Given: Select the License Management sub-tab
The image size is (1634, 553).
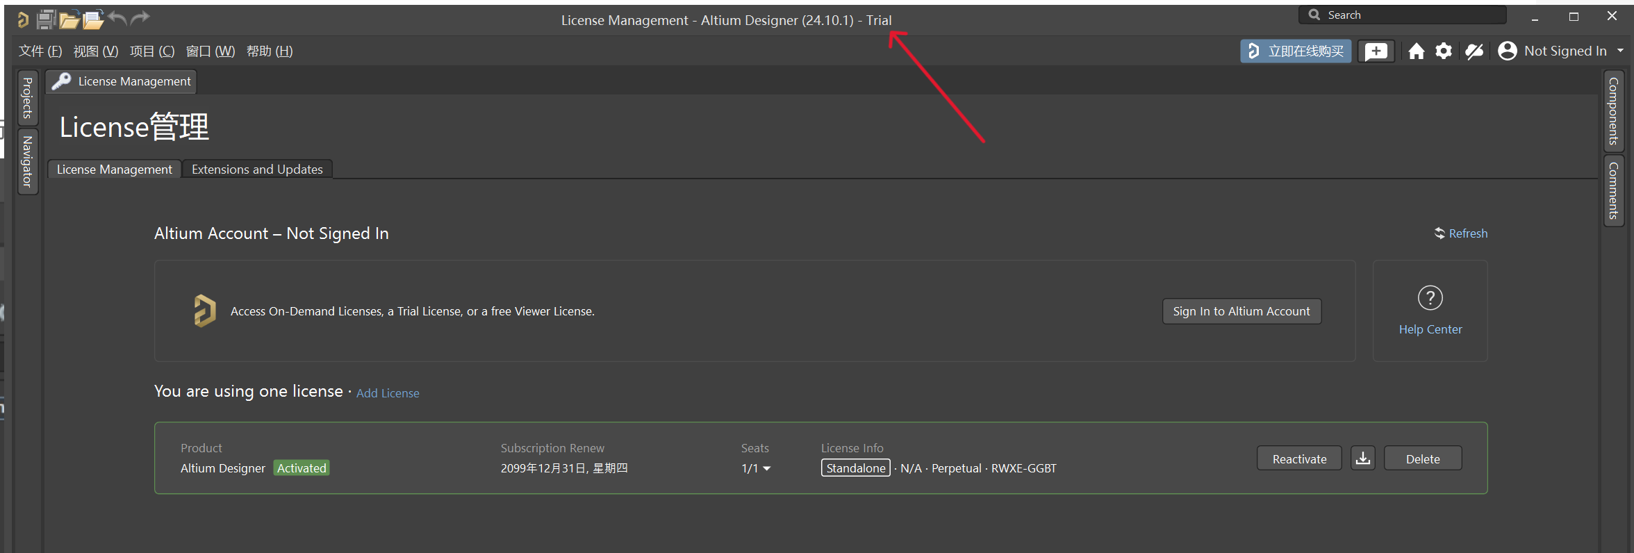Looking at the screenshot, I should [115, 170].
